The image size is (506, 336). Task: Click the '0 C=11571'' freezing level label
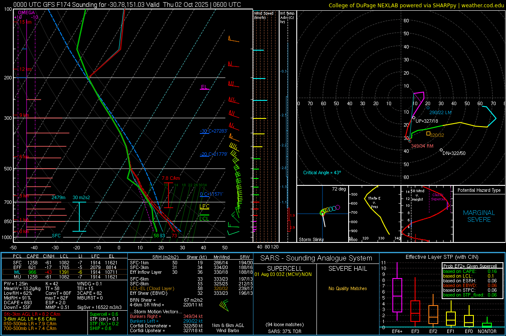click(211, 194)
